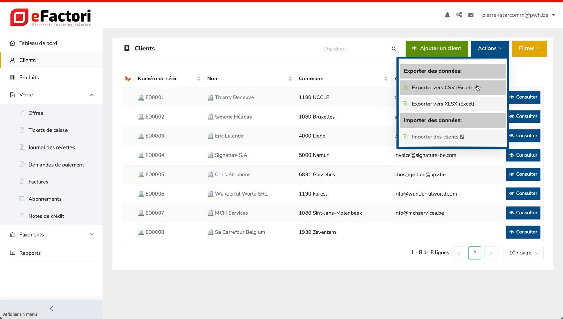
Task: Select Exporter vers XLSX (Excel)
Action: [x=443, y=104]
